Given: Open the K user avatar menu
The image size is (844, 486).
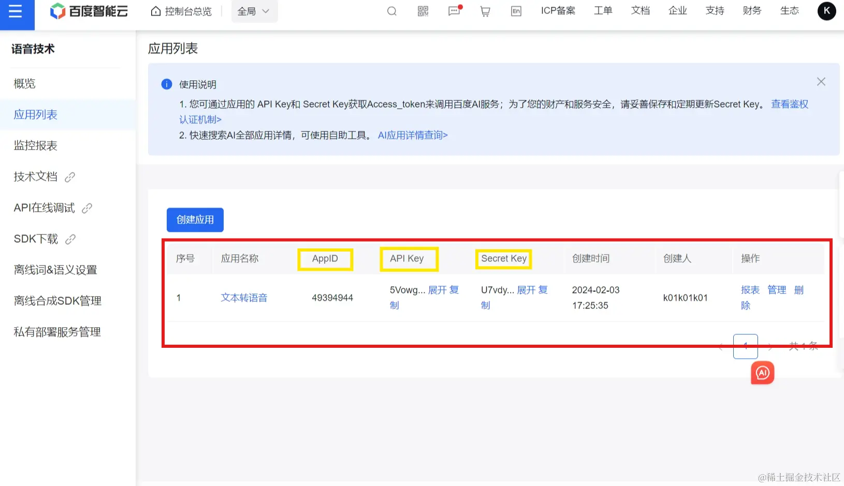Looking at the screenshot, I should click(x=826, y=11).
